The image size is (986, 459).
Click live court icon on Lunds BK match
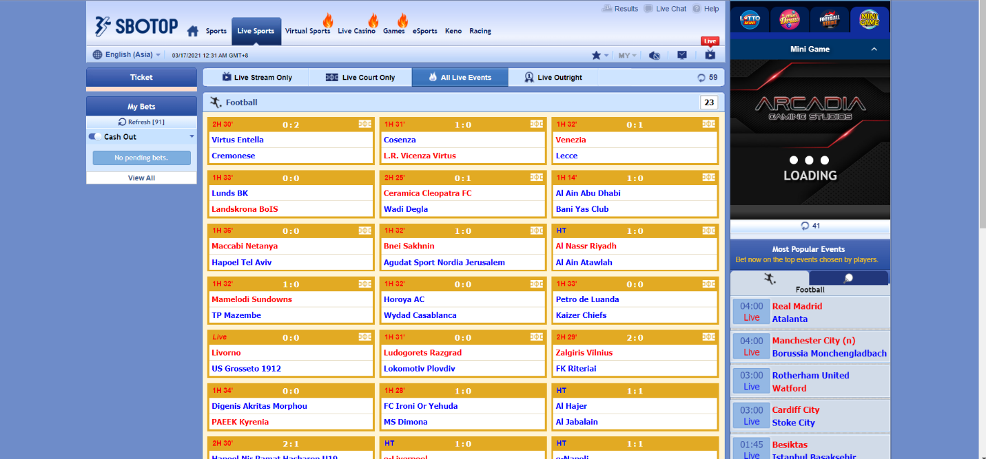click(x=365, y=178)
